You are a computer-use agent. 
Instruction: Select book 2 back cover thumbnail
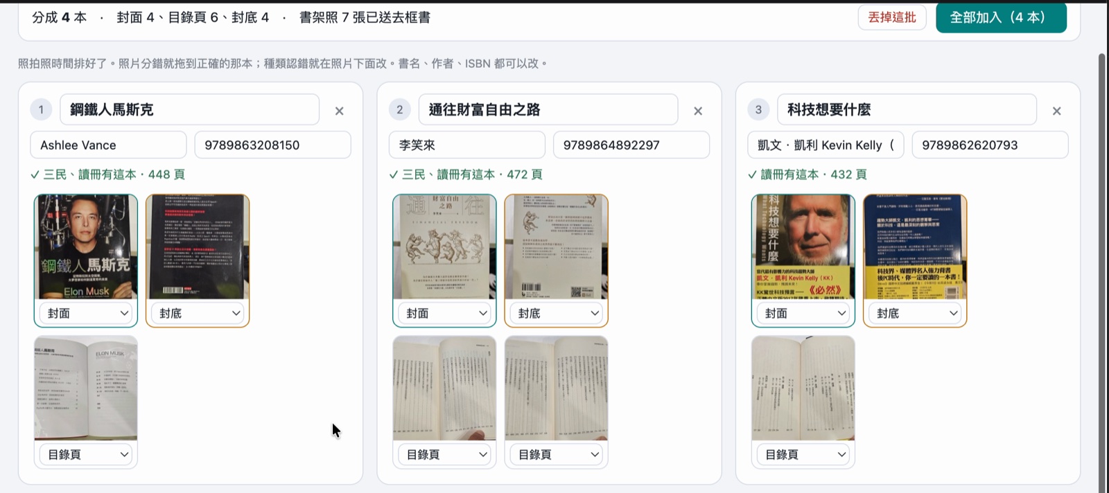(556, 247)
